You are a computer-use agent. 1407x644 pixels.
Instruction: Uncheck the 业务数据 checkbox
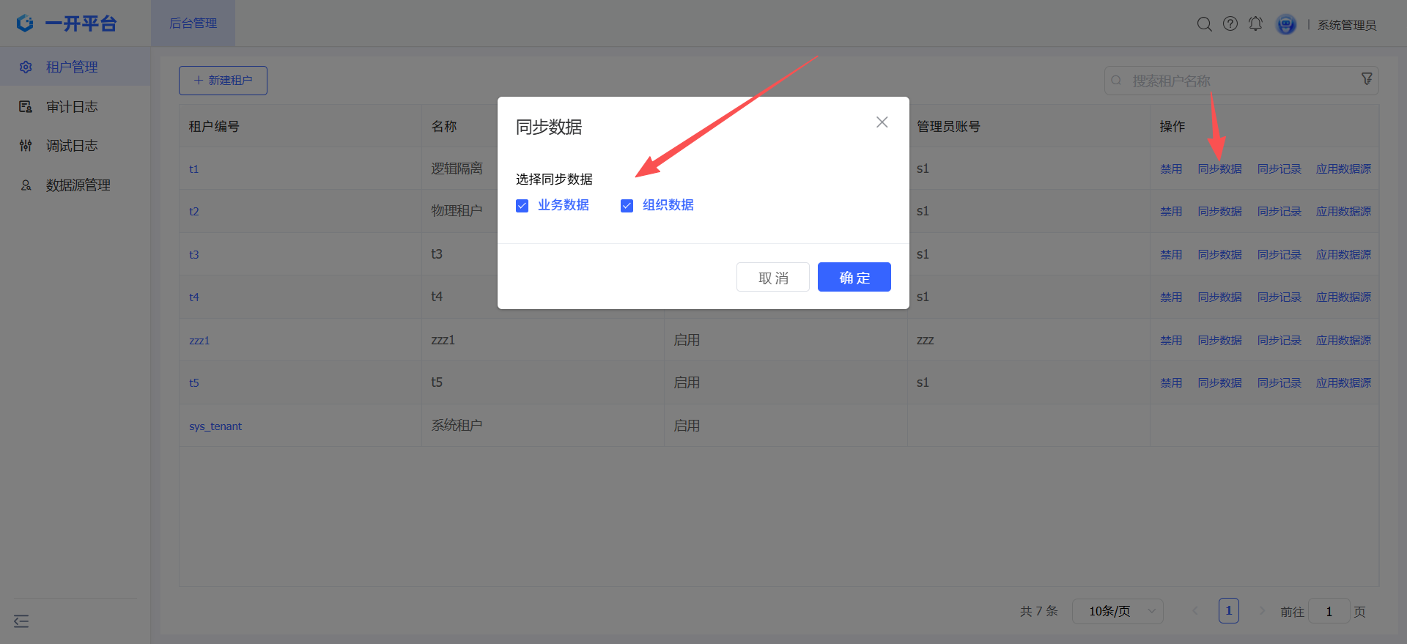522,206
